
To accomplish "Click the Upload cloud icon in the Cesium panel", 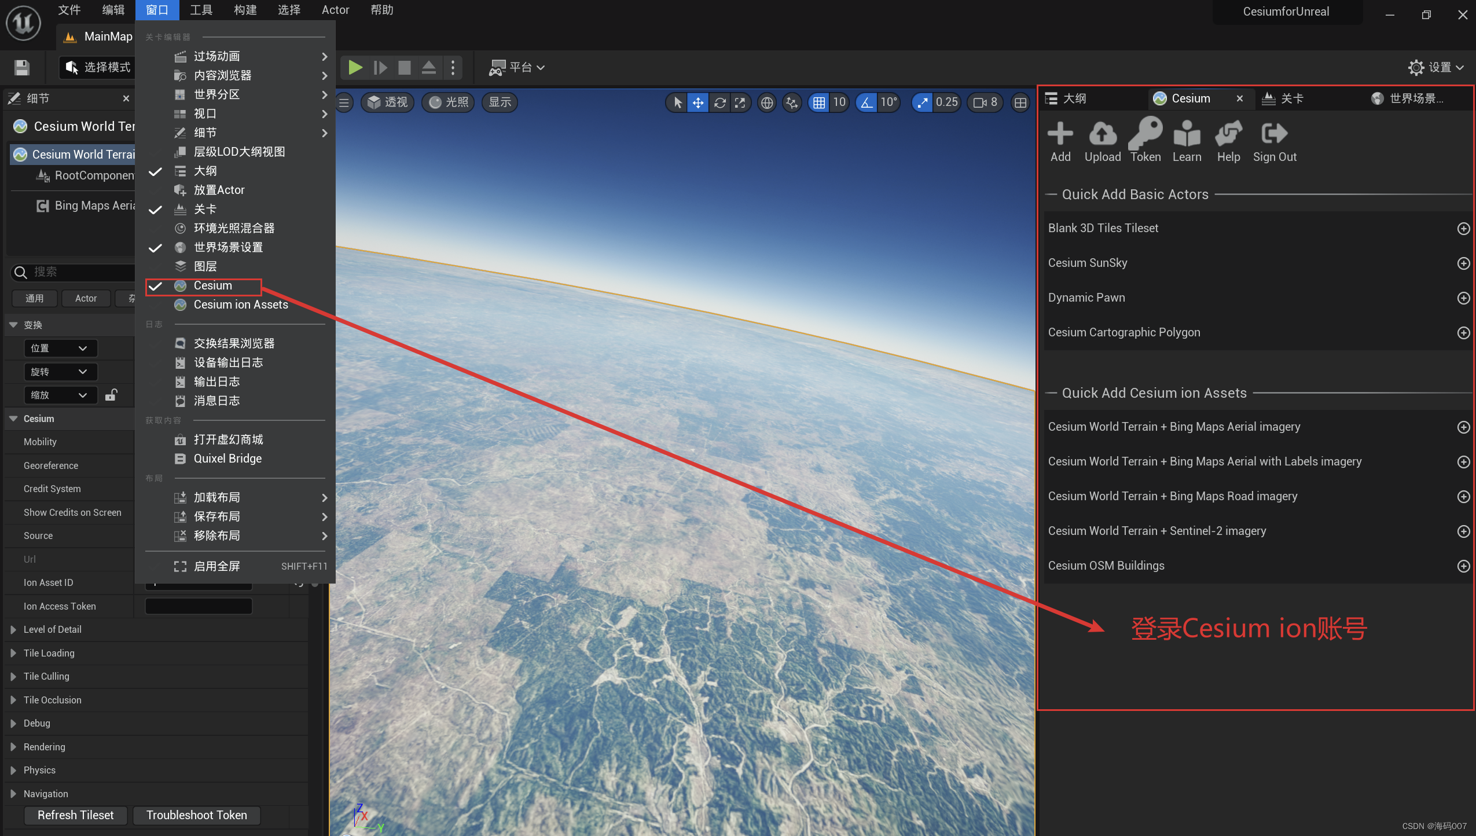I will click(1102, 134).
